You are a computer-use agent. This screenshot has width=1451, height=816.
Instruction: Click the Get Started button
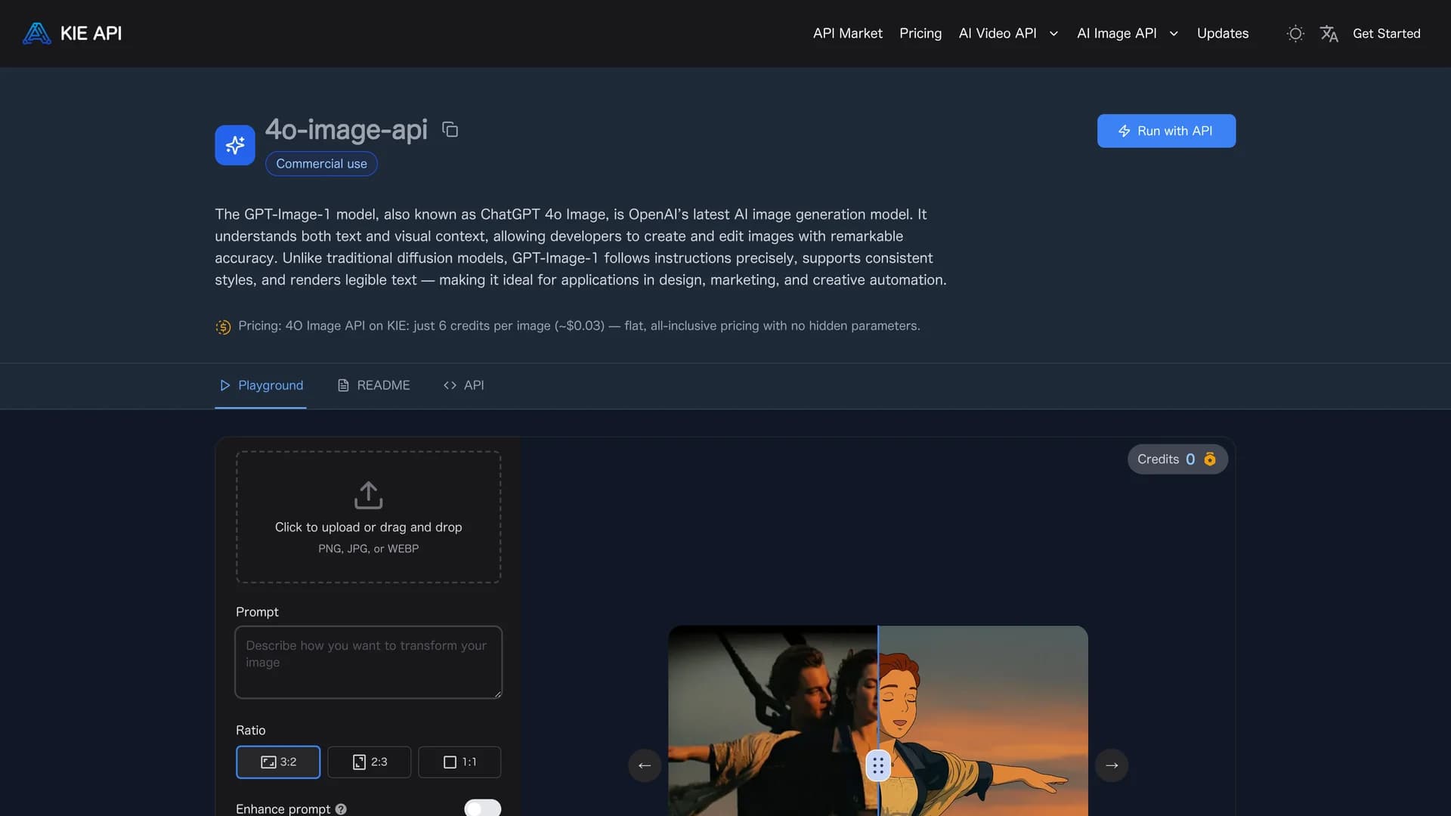(x=1386, y=33)
